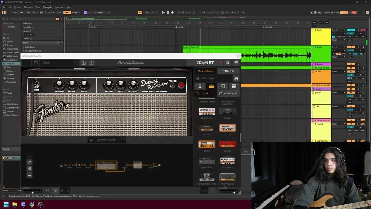Open the Playback menu
This screenshot has height=209, width=371.
click(x=28, y=7)
